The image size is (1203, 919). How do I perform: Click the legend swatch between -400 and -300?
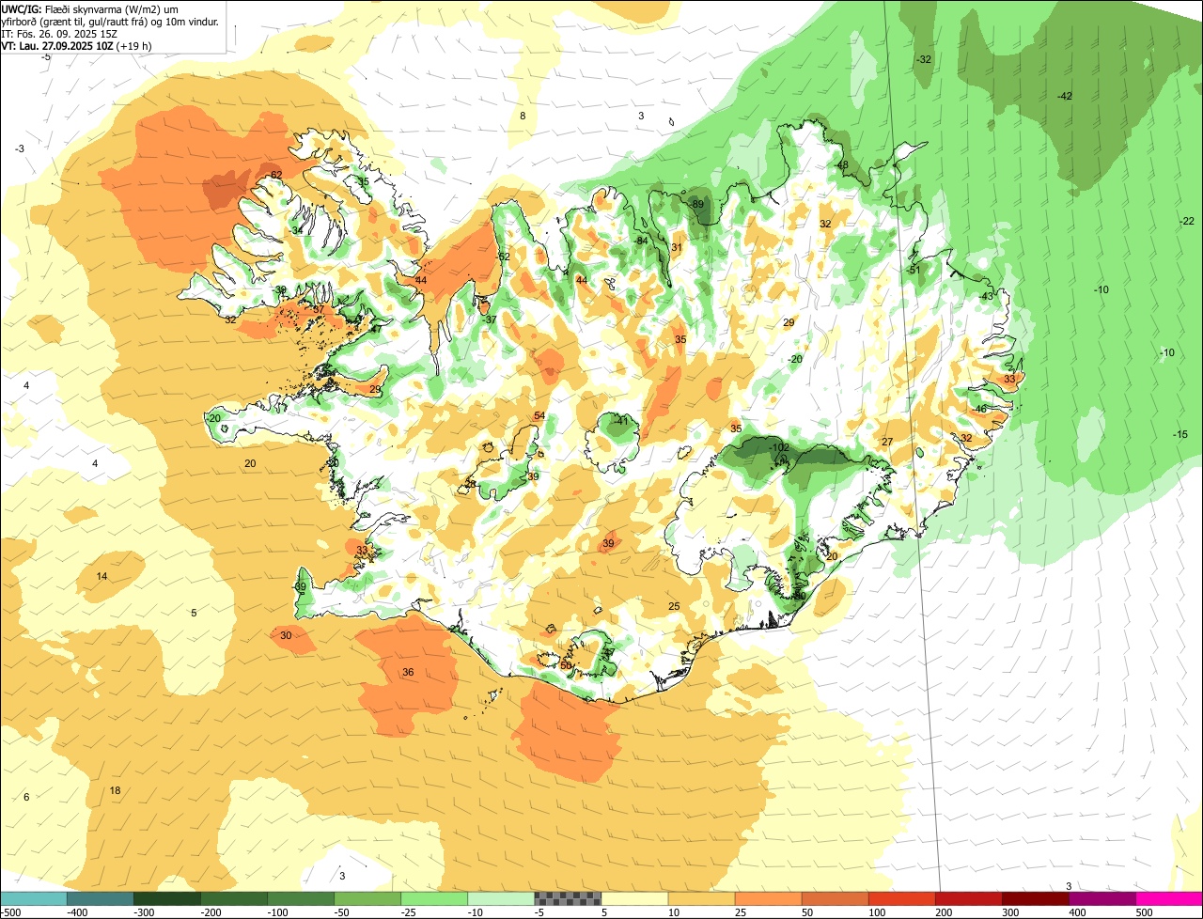(x=101, y=898)
